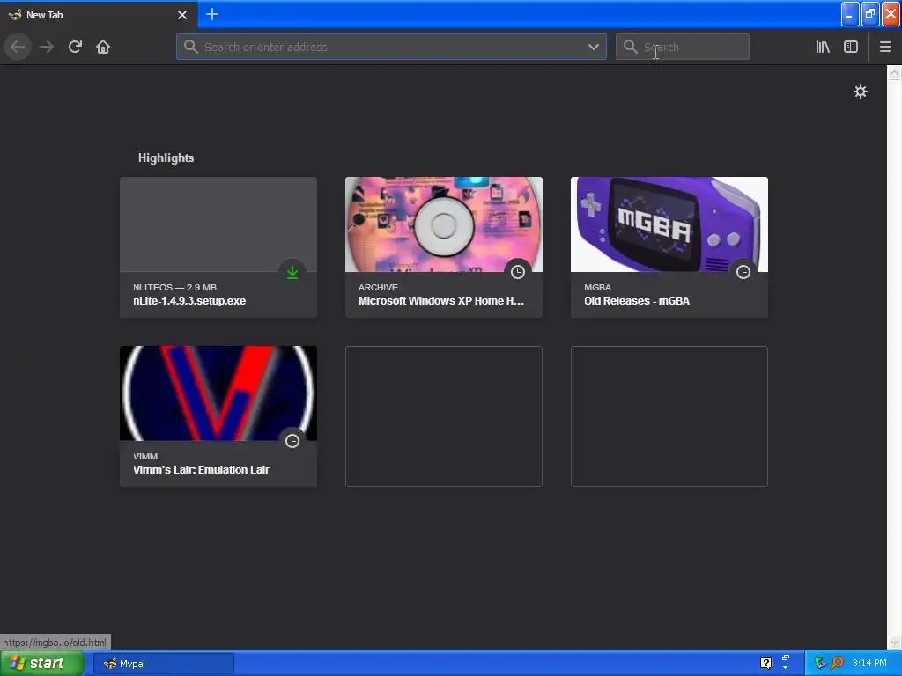The image size is (902, 676).
Task: Click the nLite-1.4.9.3.setup.exe title text
Action: 189,301
